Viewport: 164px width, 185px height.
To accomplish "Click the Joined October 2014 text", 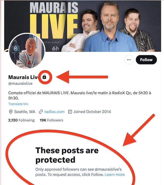I will tap(92, 112).
